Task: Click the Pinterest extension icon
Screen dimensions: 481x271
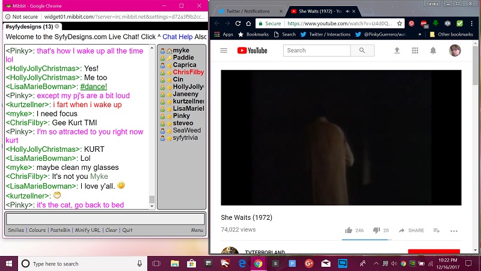Action: click(411, 23)
